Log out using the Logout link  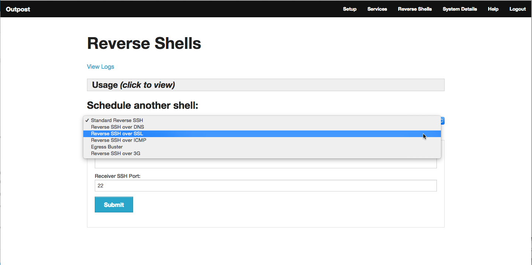click(x=518, y=9)
